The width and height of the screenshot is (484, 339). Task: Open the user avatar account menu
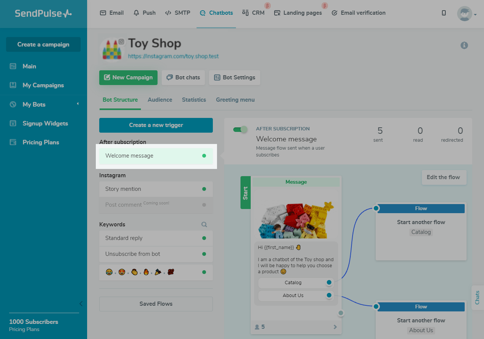click(467, 14)
